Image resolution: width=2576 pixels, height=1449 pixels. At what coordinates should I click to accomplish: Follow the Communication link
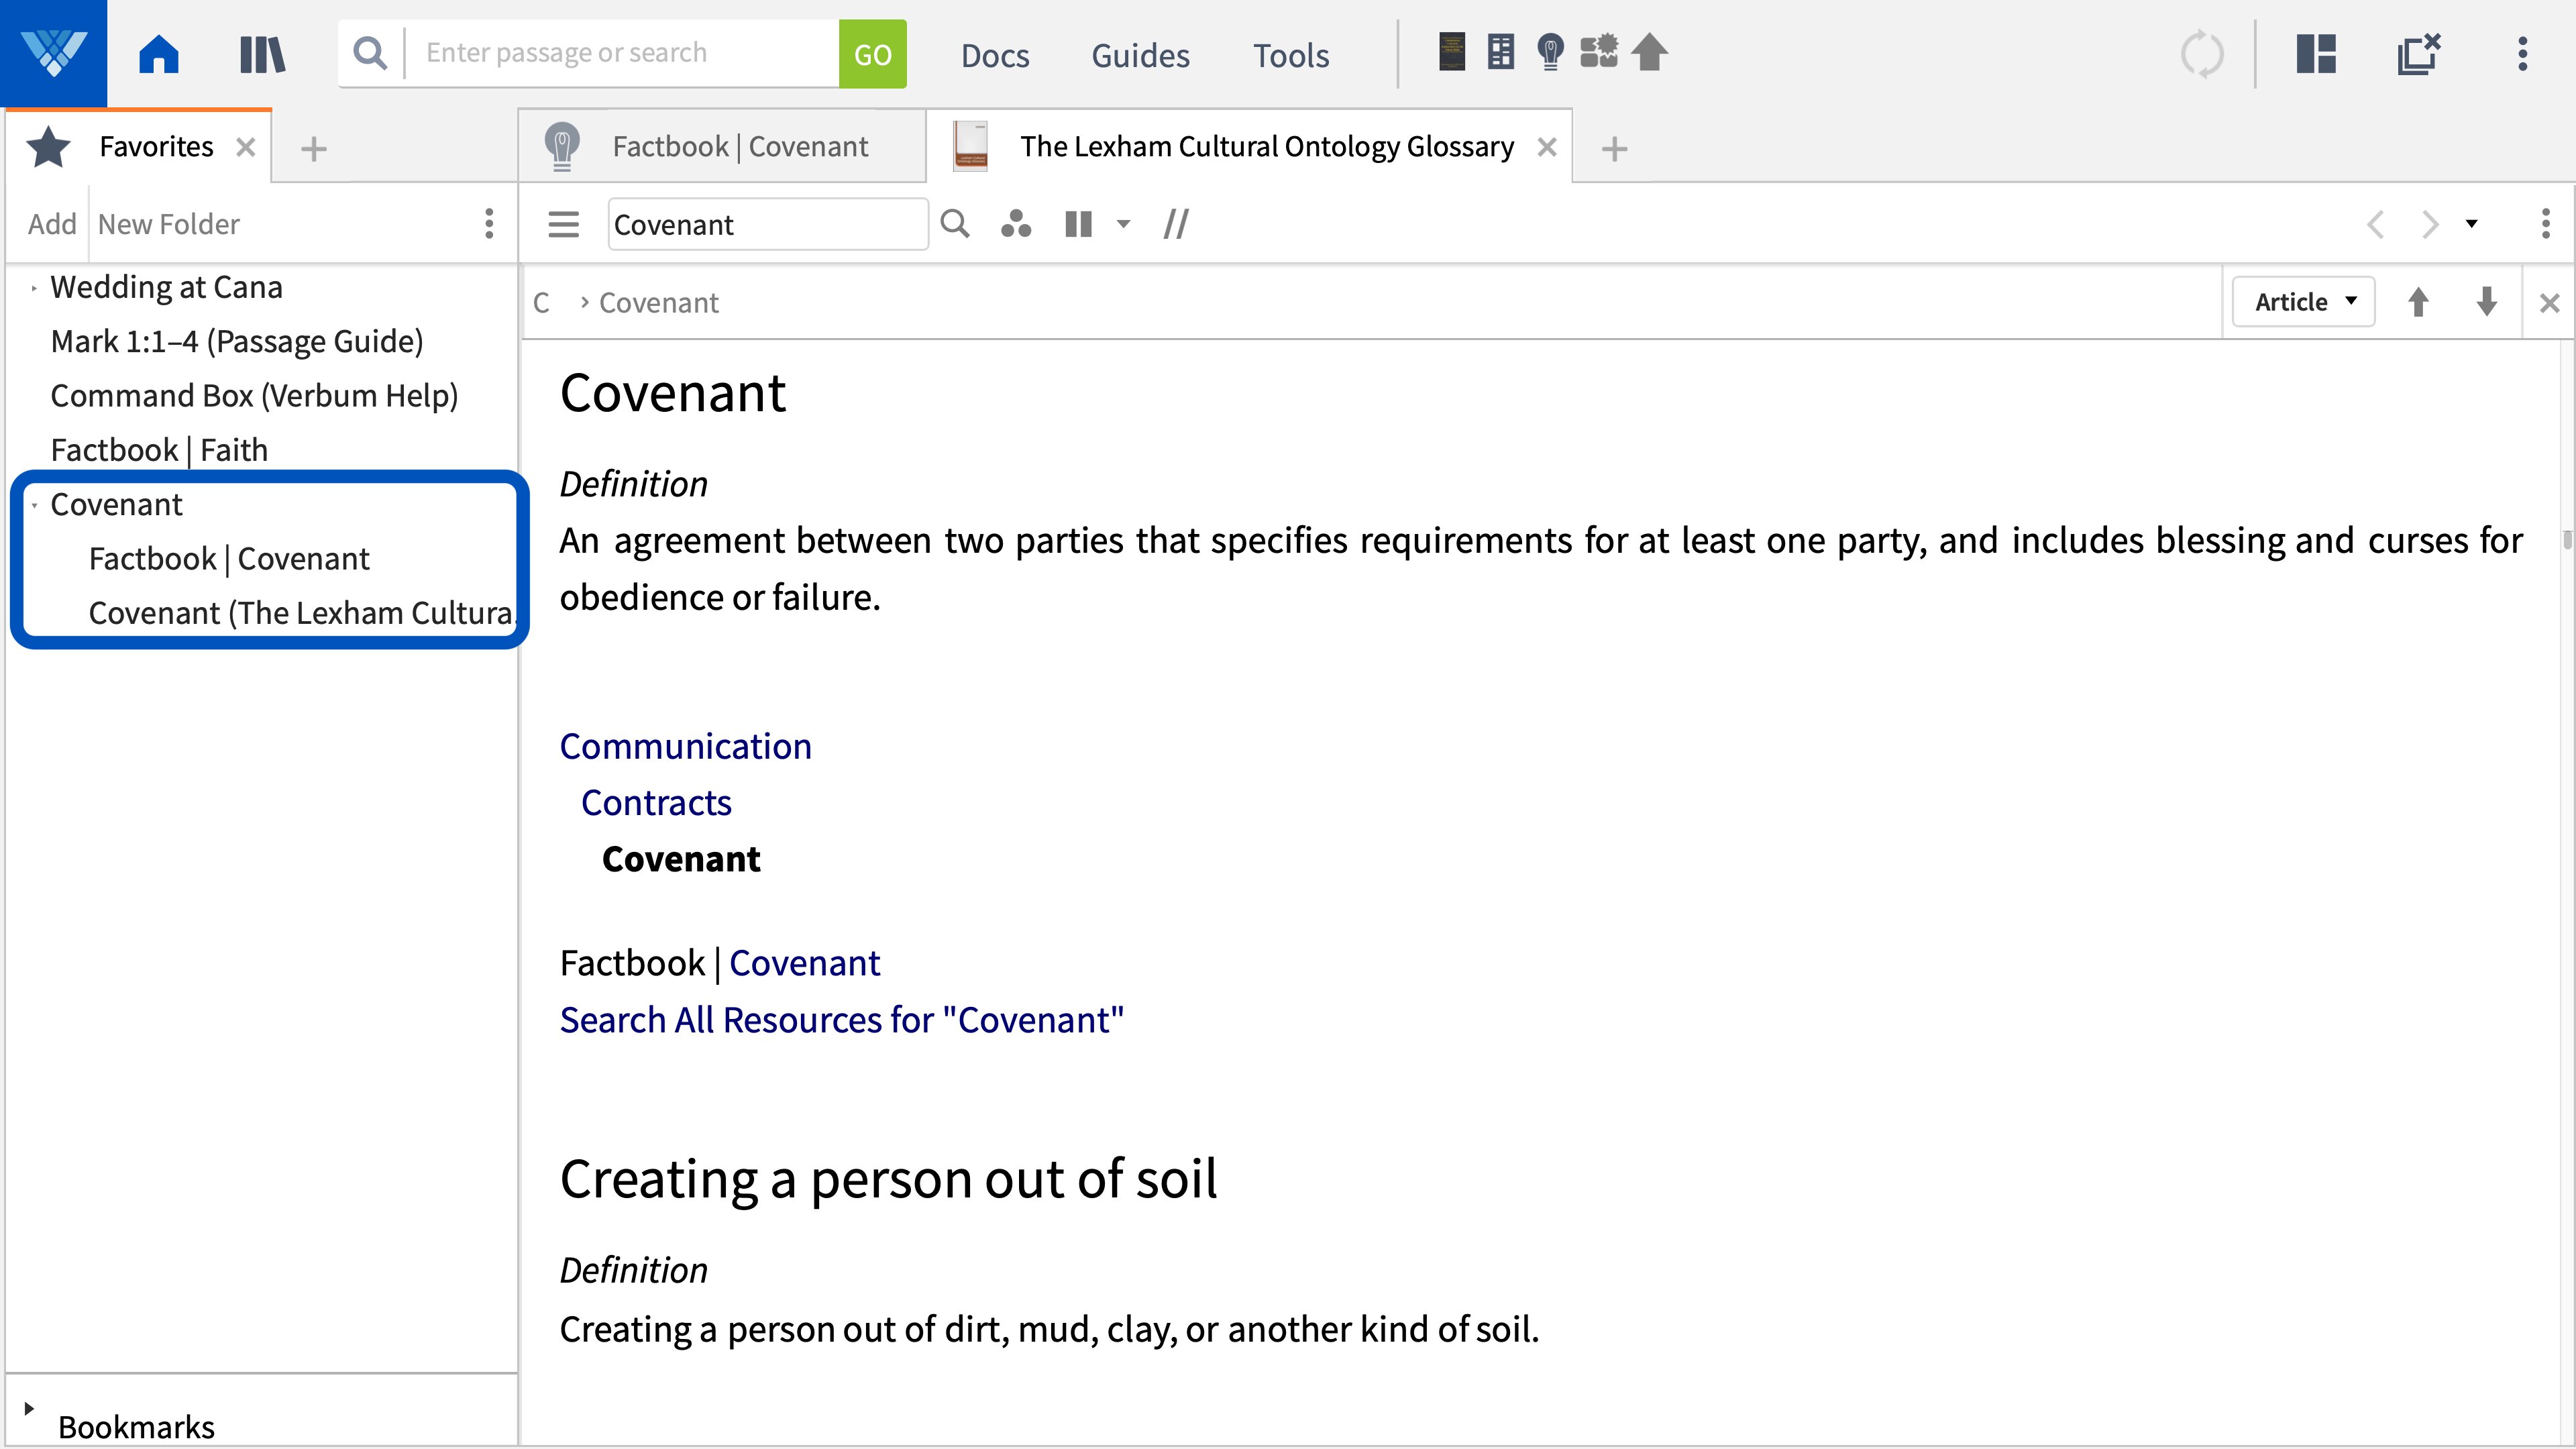tap(685, 747)
